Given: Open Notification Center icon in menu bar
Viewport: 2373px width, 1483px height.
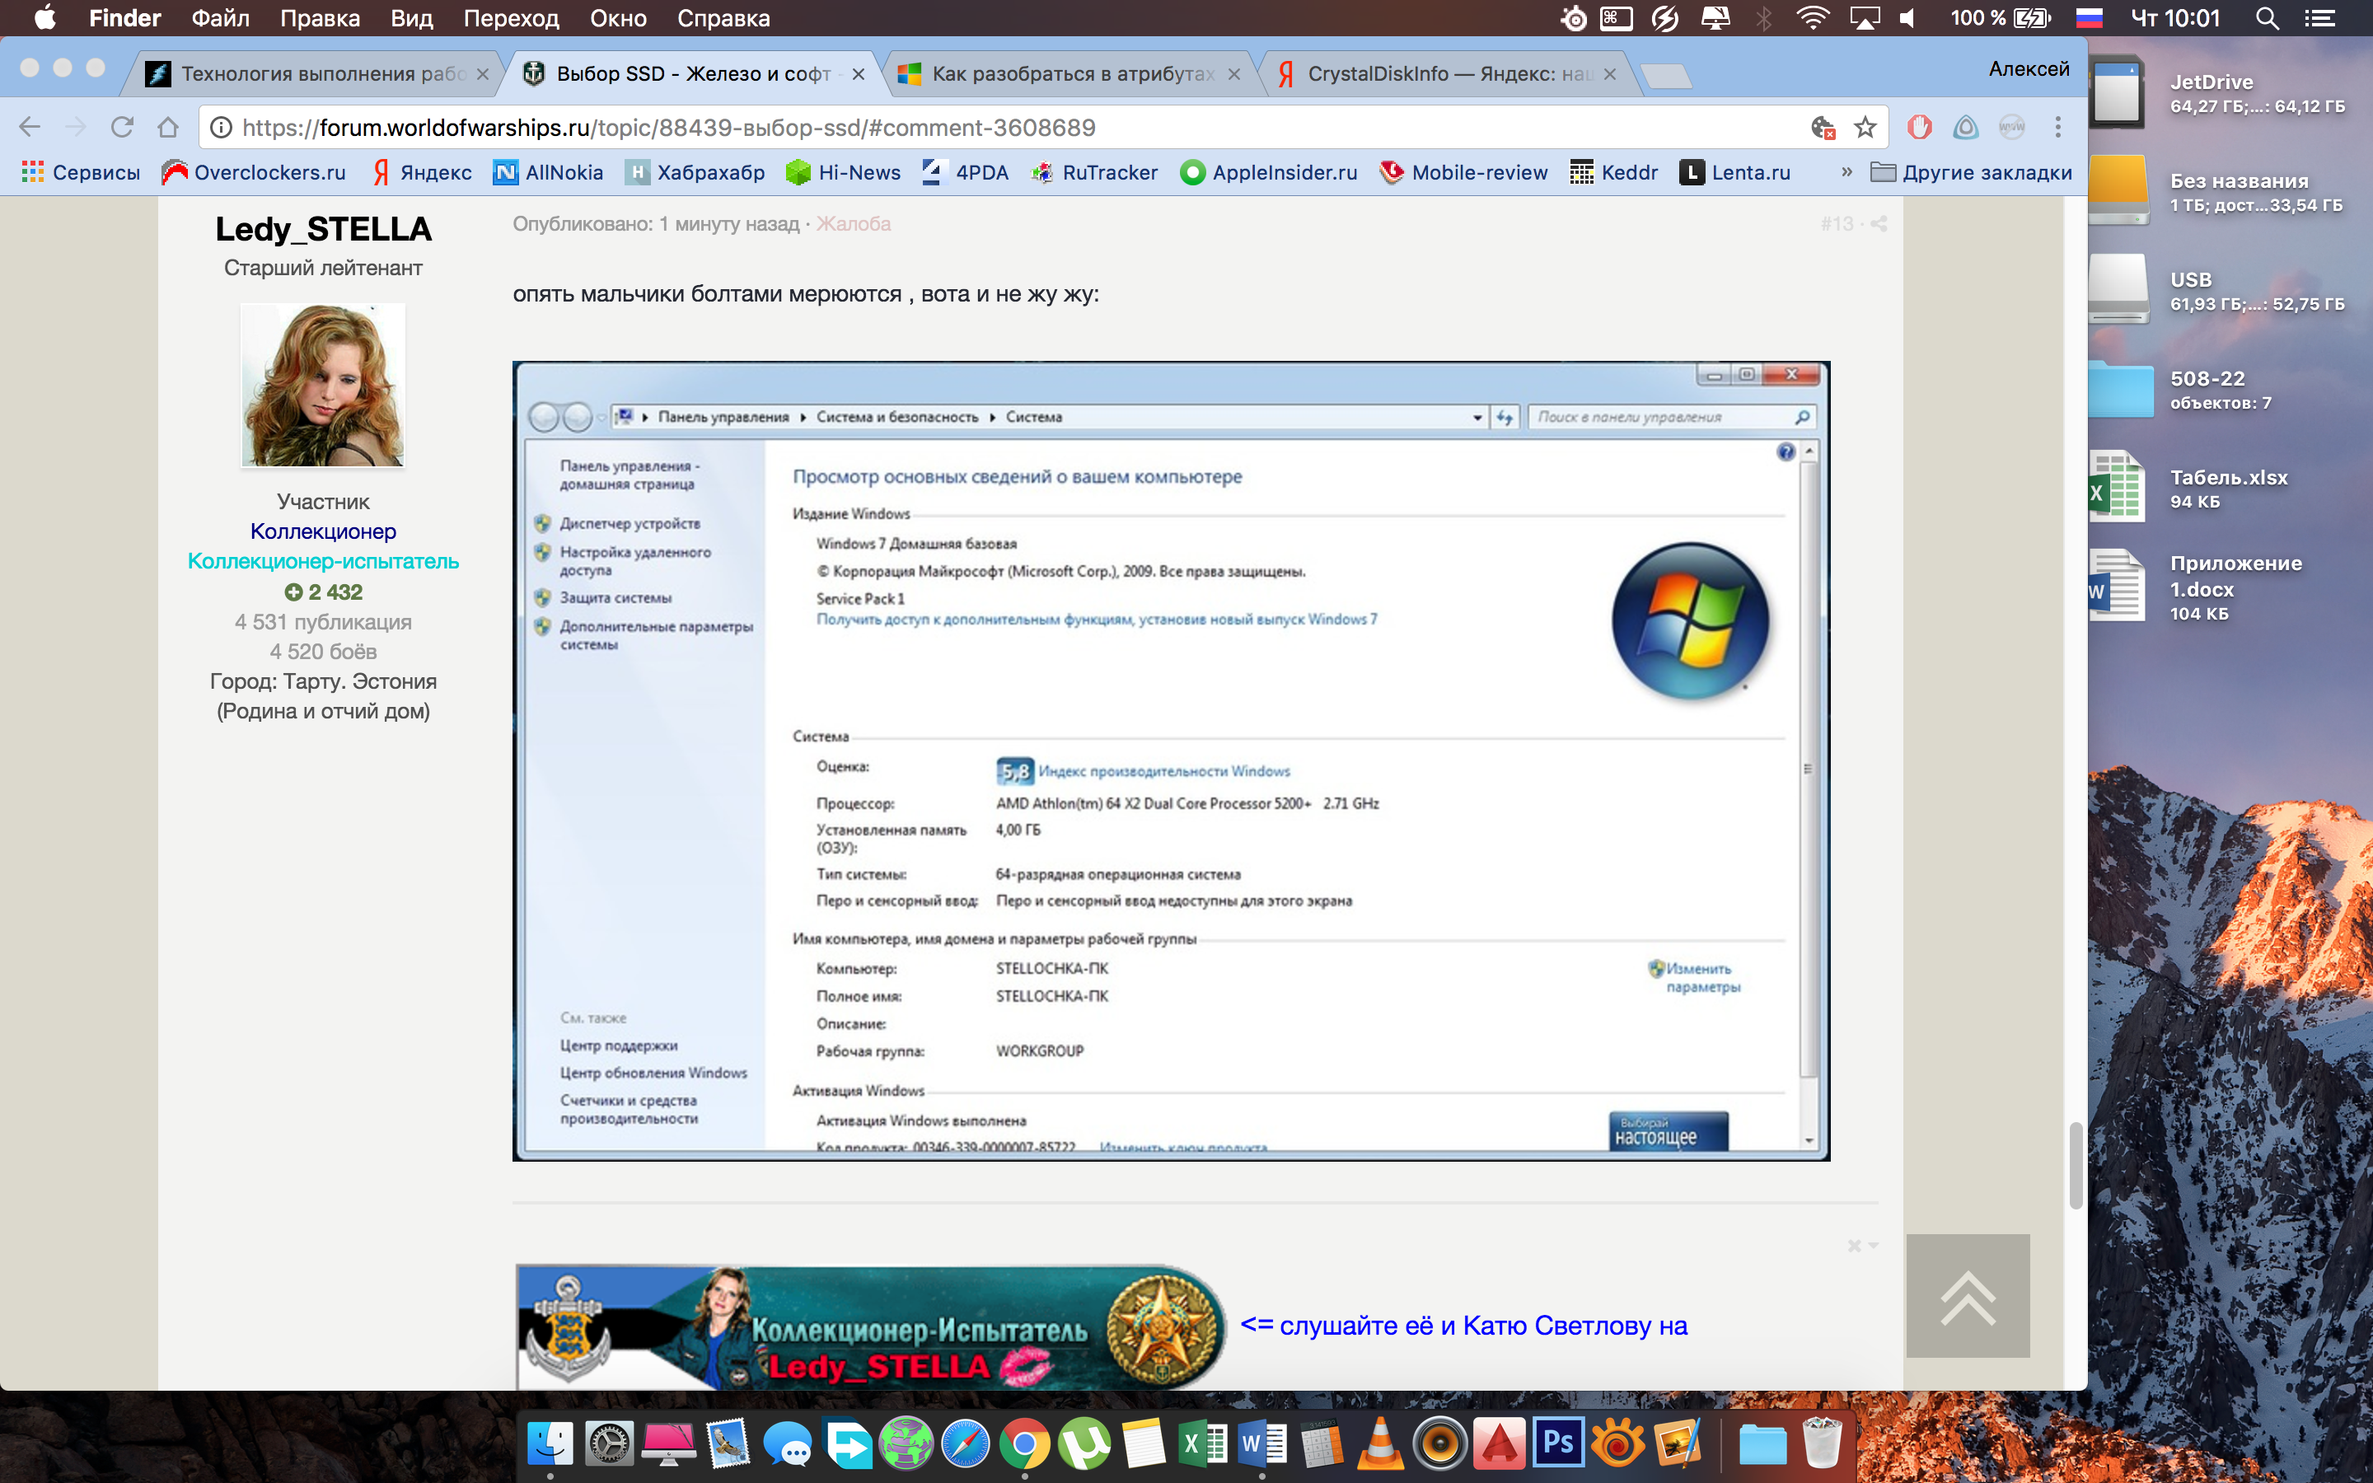Looking at the screenshot, I should coord(2320,17).
